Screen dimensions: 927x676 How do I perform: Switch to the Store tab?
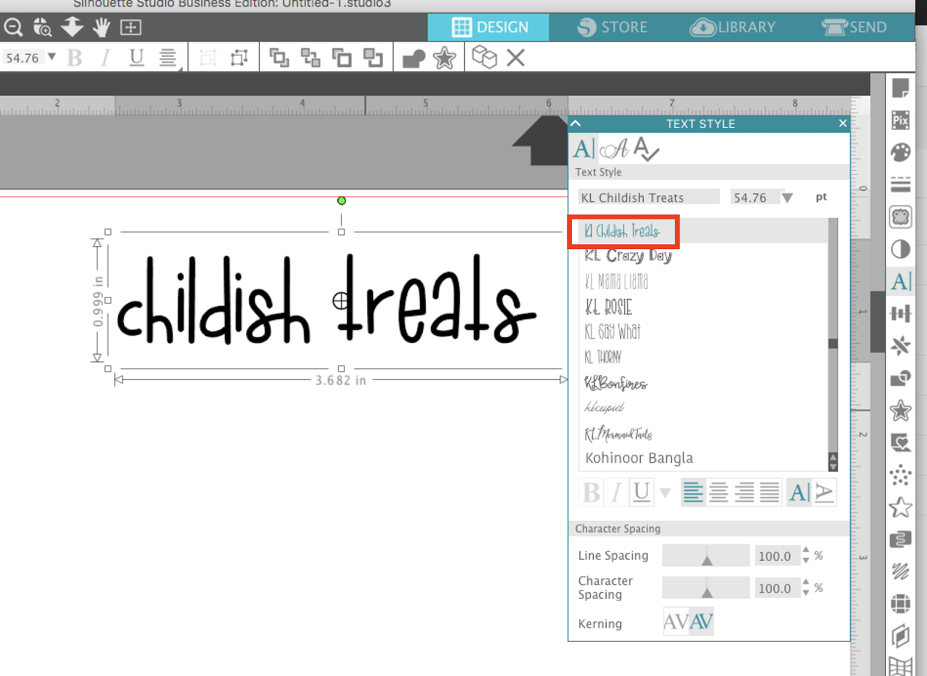(612, 27)
